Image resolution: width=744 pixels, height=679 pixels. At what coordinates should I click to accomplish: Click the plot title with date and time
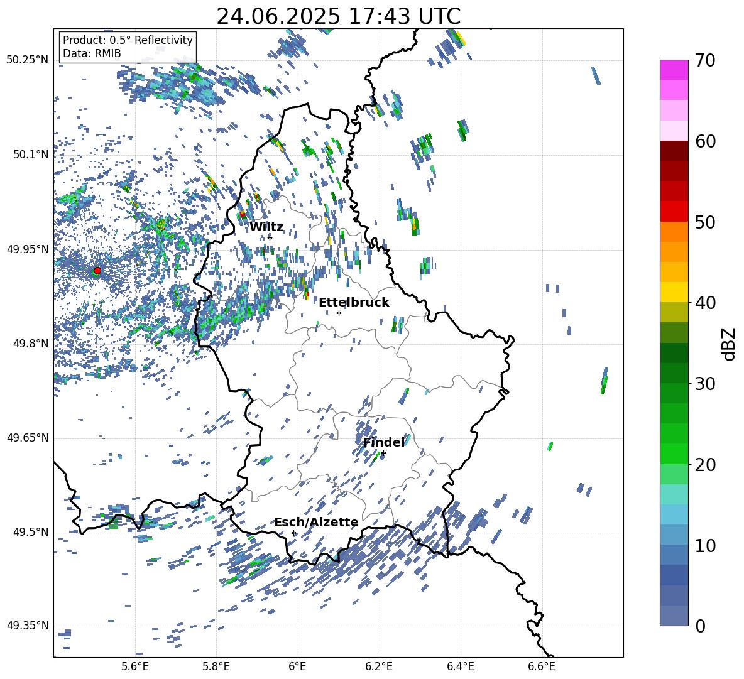click(338, 16)
